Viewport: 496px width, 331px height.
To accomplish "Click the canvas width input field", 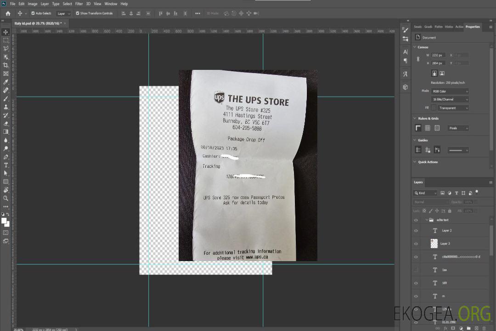I will coord(439,55).
